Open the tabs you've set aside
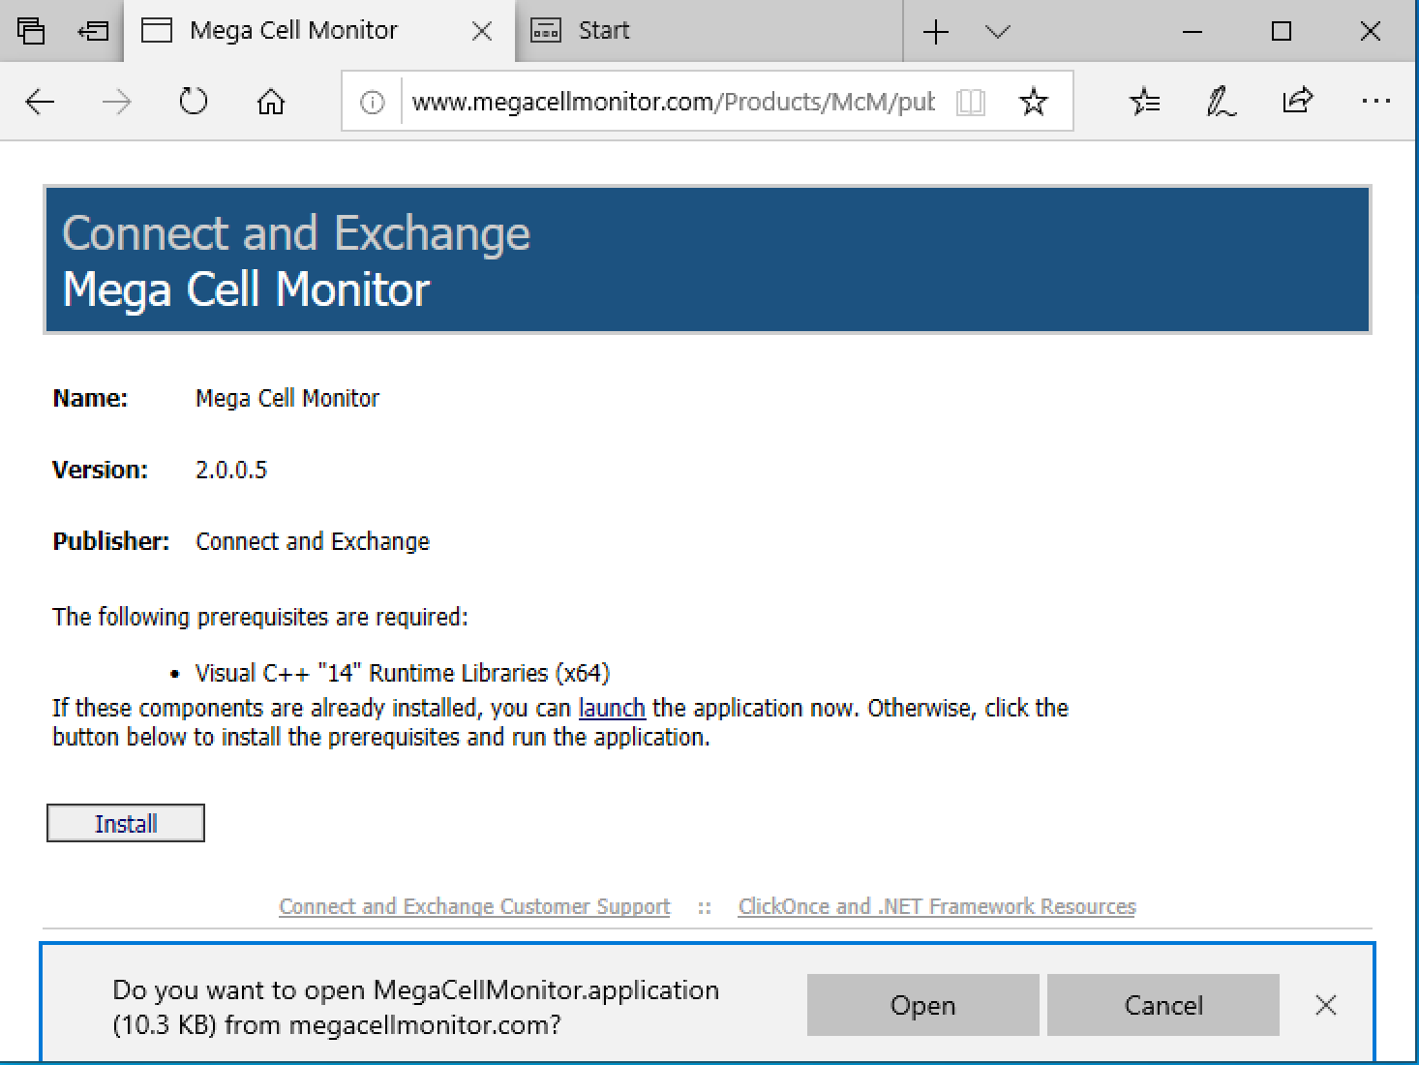 tap(31, 31)
